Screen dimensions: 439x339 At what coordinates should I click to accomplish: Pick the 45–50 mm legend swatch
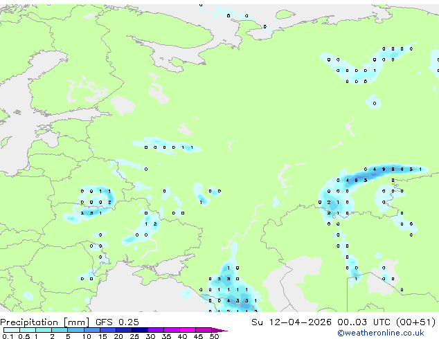point(204,330)
